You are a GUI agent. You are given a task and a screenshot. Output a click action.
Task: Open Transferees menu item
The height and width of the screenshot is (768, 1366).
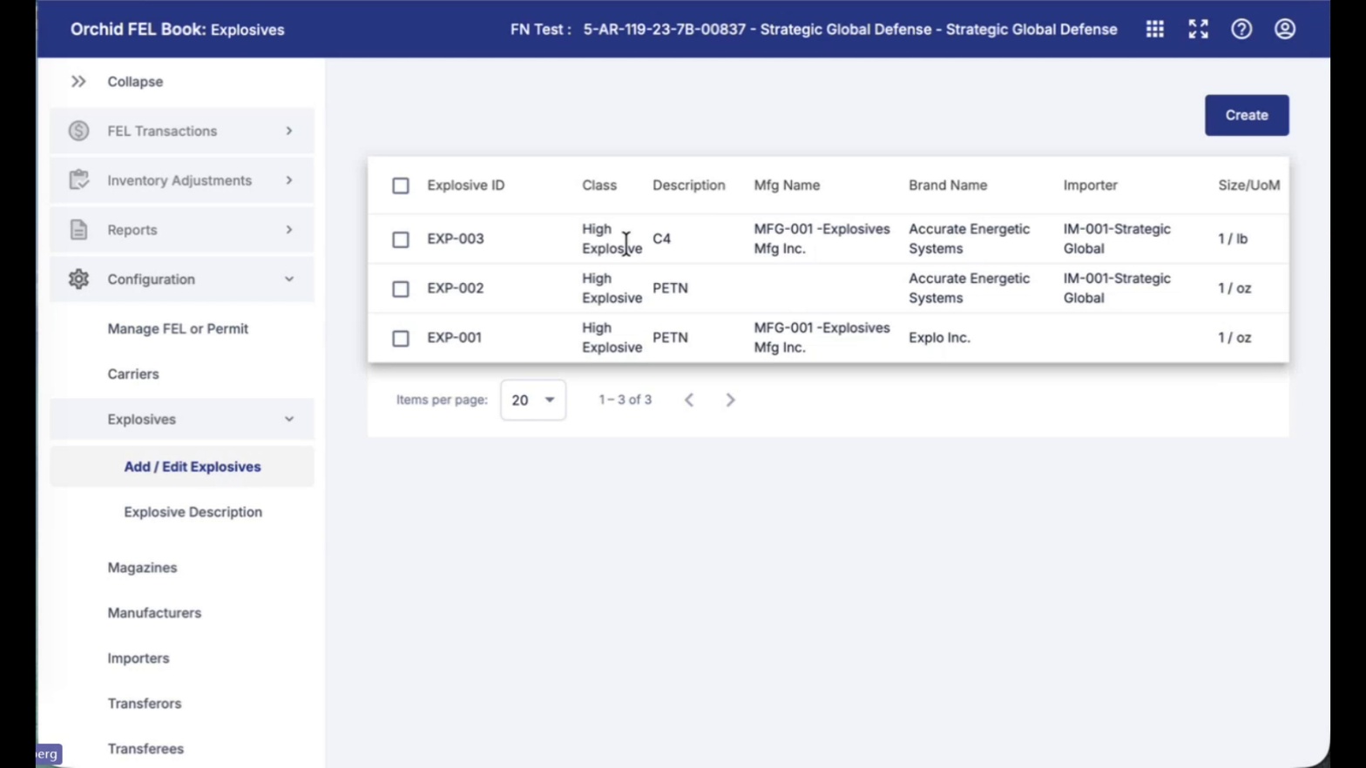pyautogui.click(x=145, y=749)
